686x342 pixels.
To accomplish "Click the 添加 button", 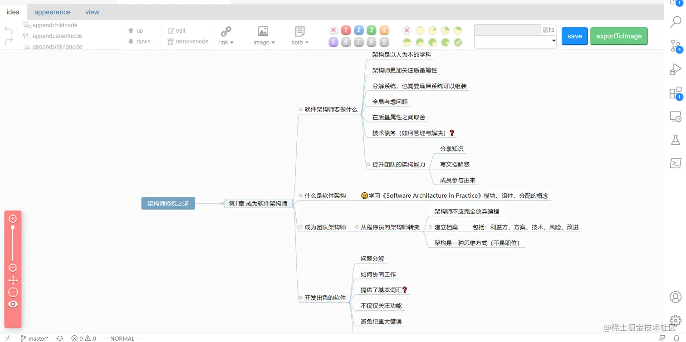I will click(548, 30).
